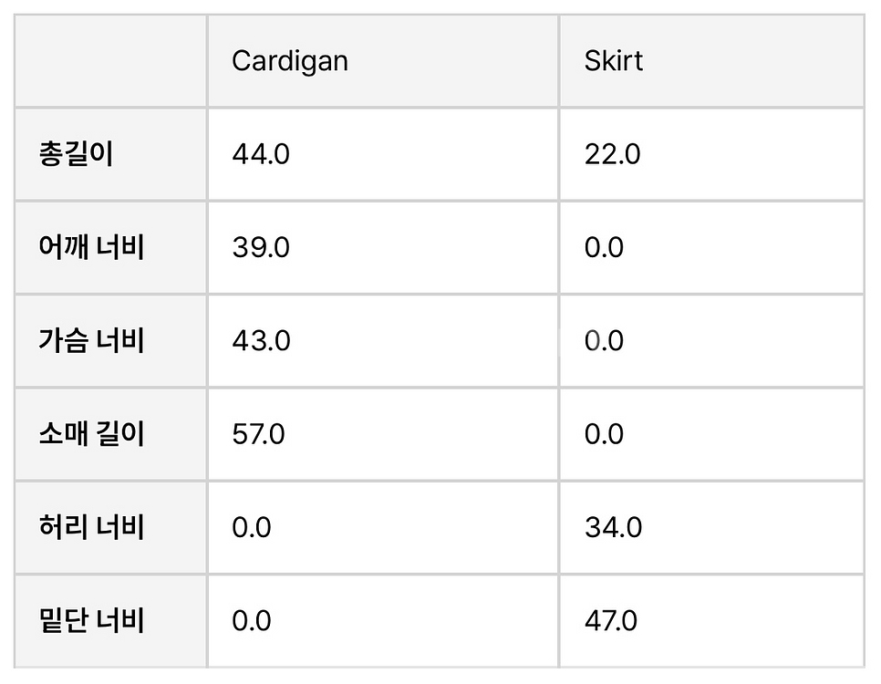881x684 pixels.
Task: Select the 허리 너비 row label
Action: [91, 527]
